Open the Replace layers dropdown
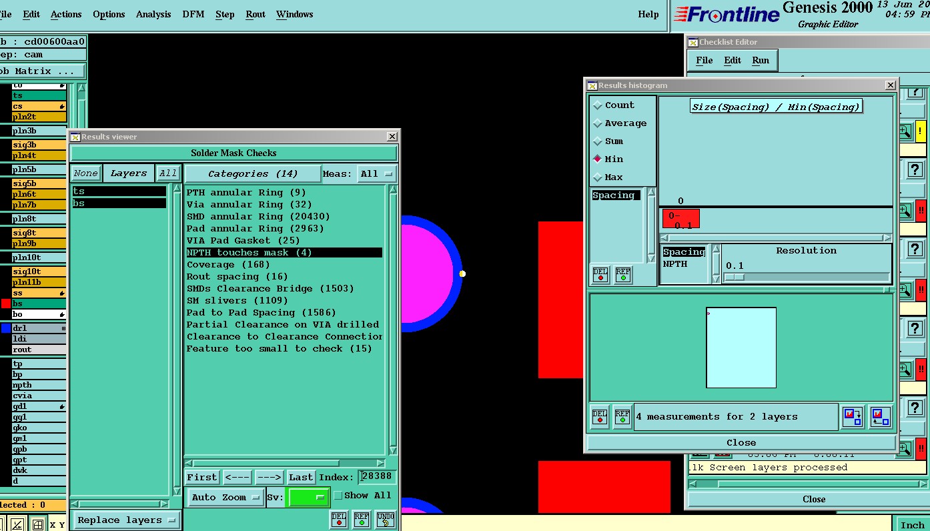Viewport: 930px width, 531px height. (x=126, y=520)
